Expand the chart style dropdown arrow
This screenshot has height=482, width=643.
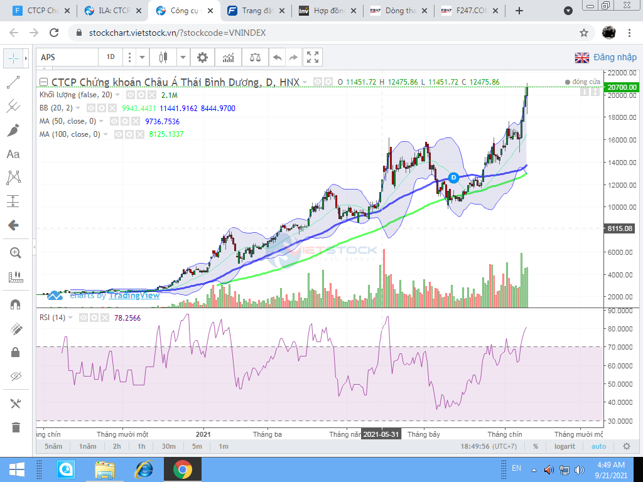[x=183, y=57]
